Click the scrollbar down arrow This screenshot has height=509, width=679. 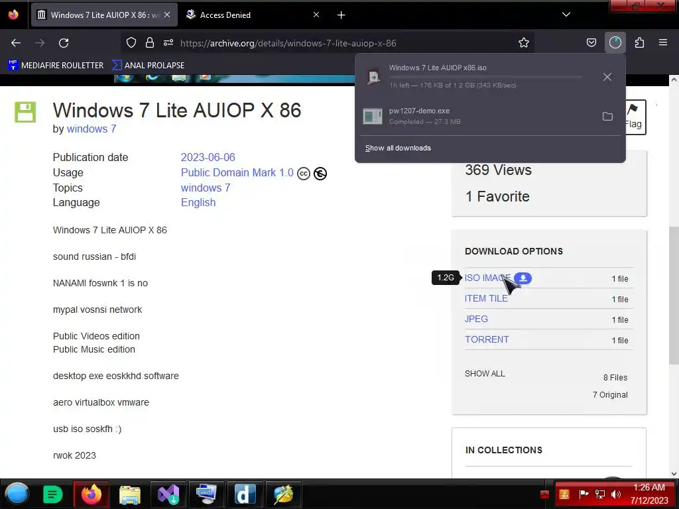[x=674, y=473]
